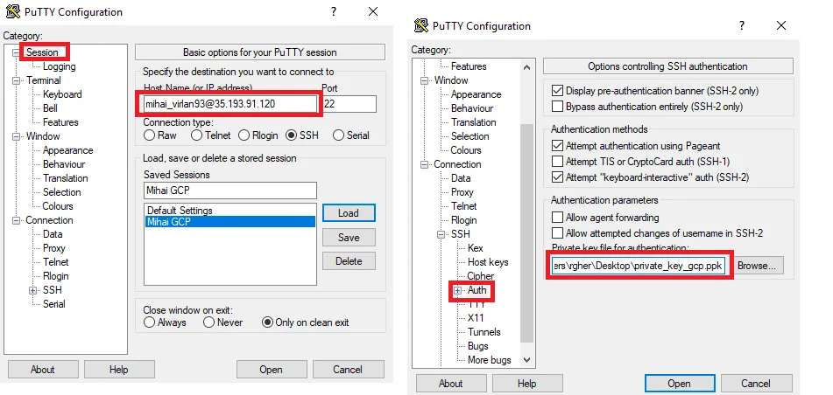Click the private key file path field
Screen dimensions: 833x395
pyautogui.click(x=639, y=267)
